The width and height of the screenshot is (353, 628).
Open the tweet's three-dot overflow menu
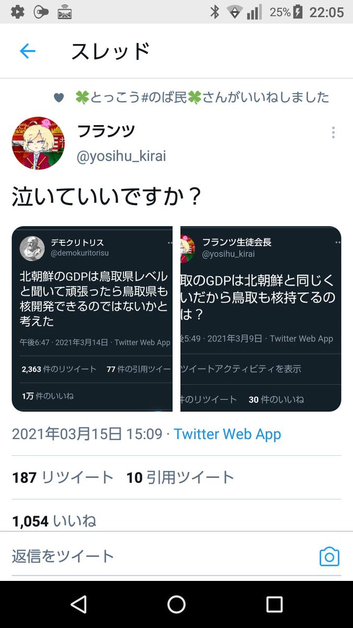point(333,133)
